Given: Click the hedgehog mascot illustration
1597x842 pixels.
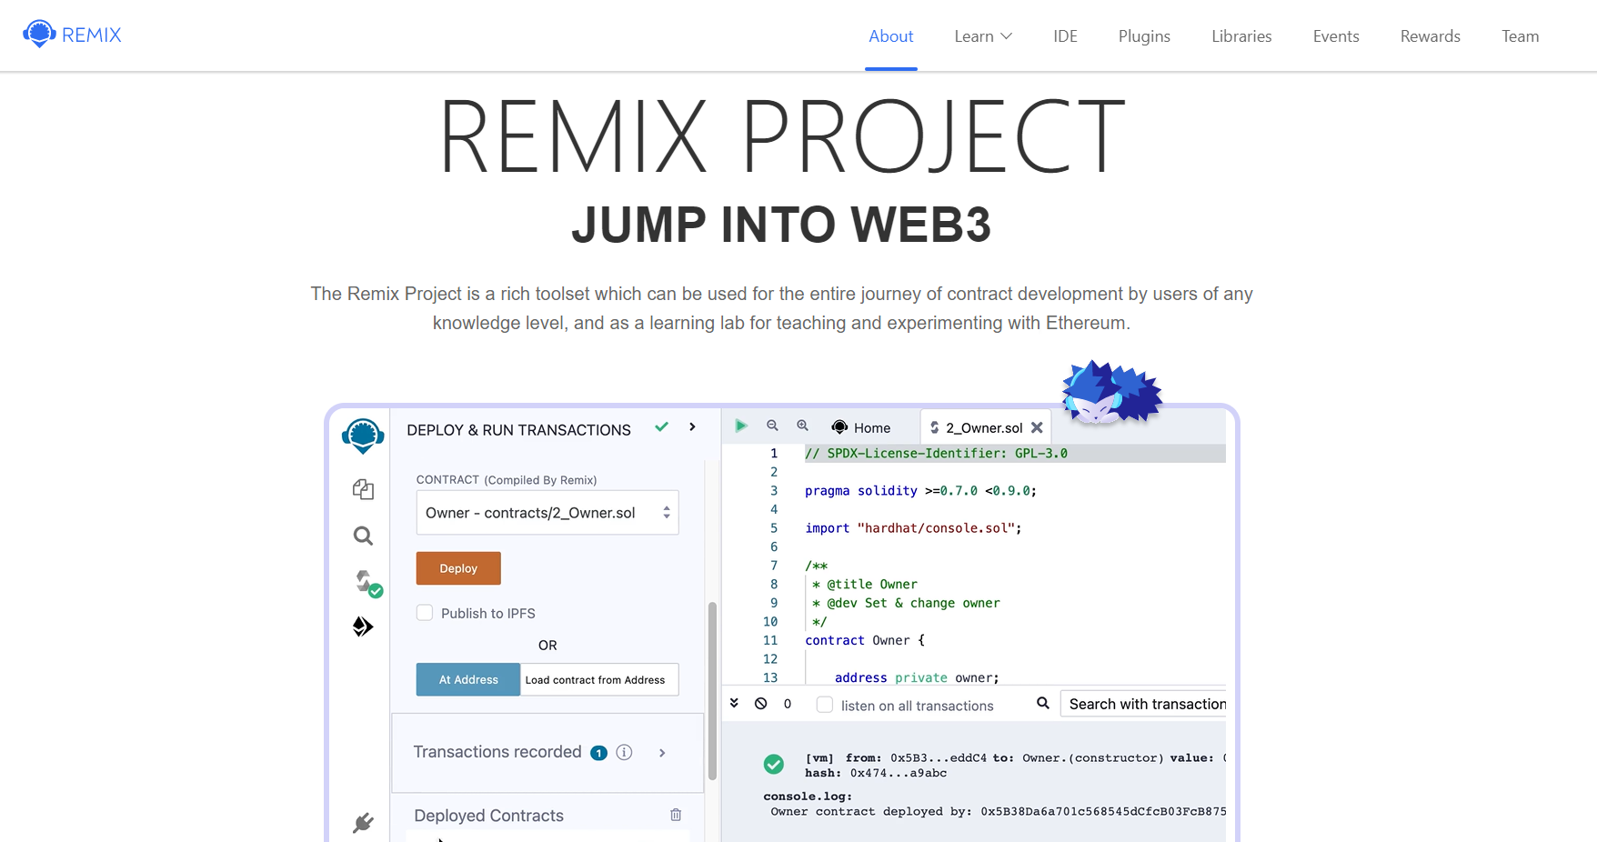Looking at the screenshot, I should point(1112,392).
